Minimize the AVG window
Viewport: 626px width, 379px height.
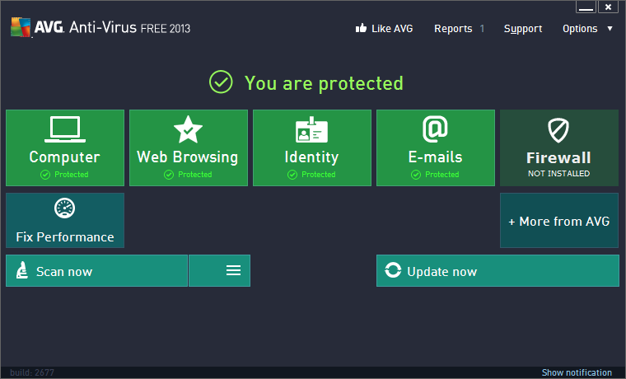click(586, 7)
